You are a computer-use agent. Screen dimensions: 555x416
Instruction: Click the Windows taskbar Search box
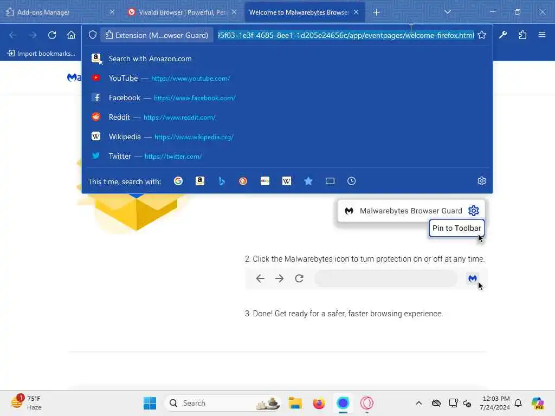click(223, 403)
